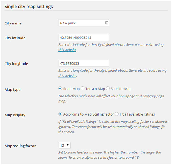Select Satellite Map as map type
The height and width of the screenshot is (165, 172).
click(108, 89)
